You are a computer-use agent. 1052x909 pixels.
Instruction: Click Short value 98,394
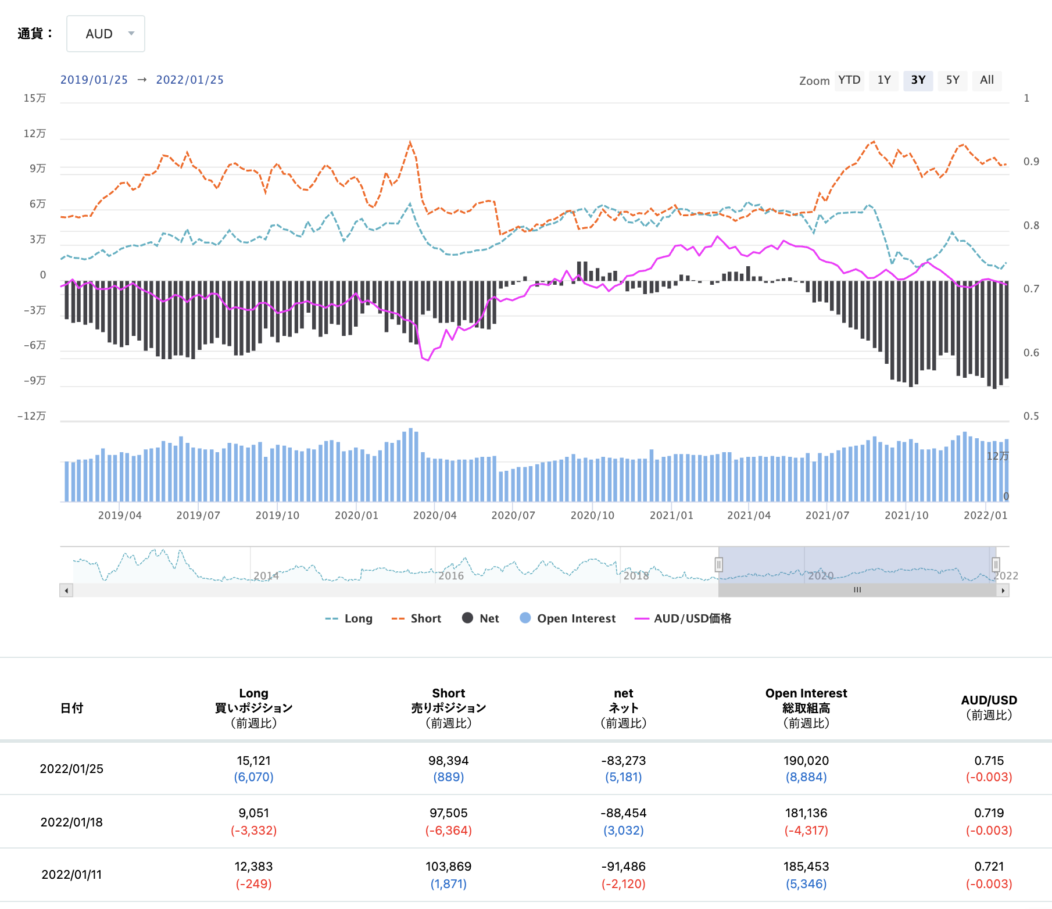pyautogui.click(x=449, y=761)
